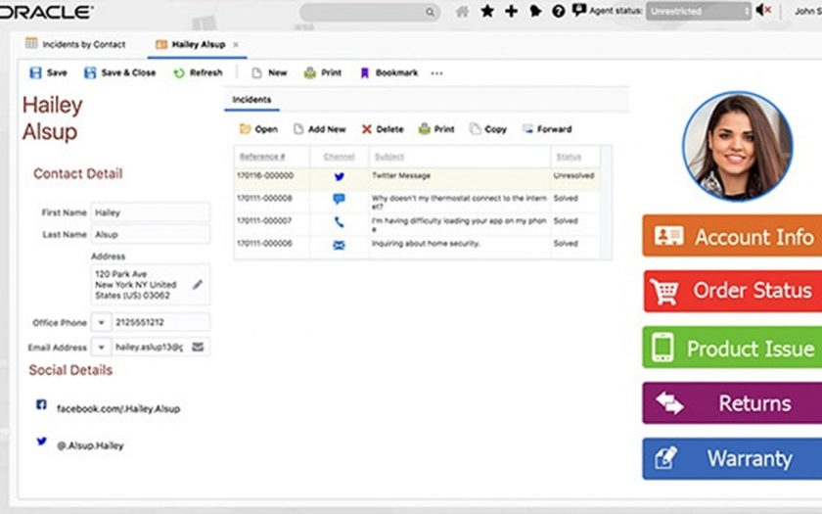This screenshot has width=822, height=514.
Task: Click the Save & Close button
Action: [x=119, y=73]
